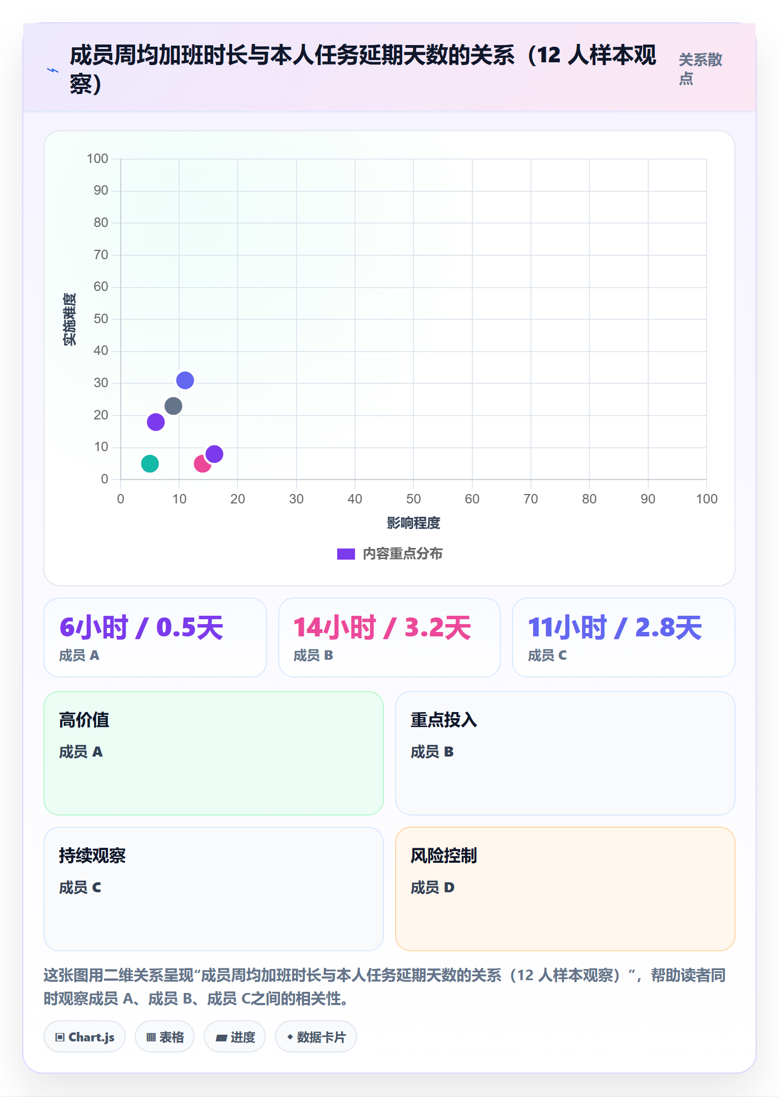779x1097 pixels.
Task: Click the 影响程度 x-axis title
Action: 413,523
